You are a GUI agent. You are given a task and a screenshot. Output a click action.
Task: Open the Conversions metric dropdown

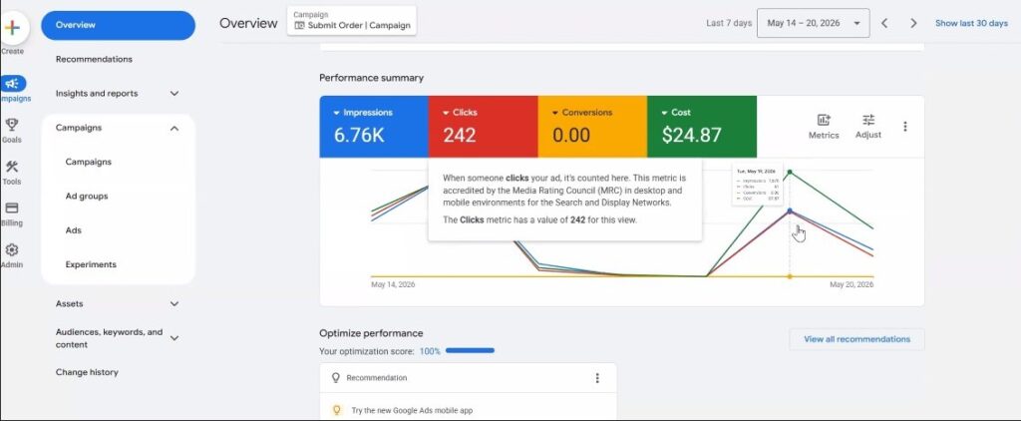tap(555, 113)
